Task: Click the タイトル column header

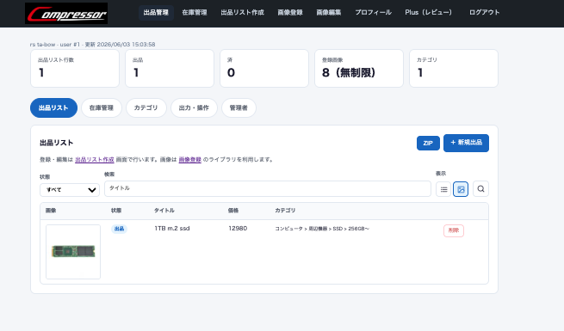Action: click(x=164, y=211)
